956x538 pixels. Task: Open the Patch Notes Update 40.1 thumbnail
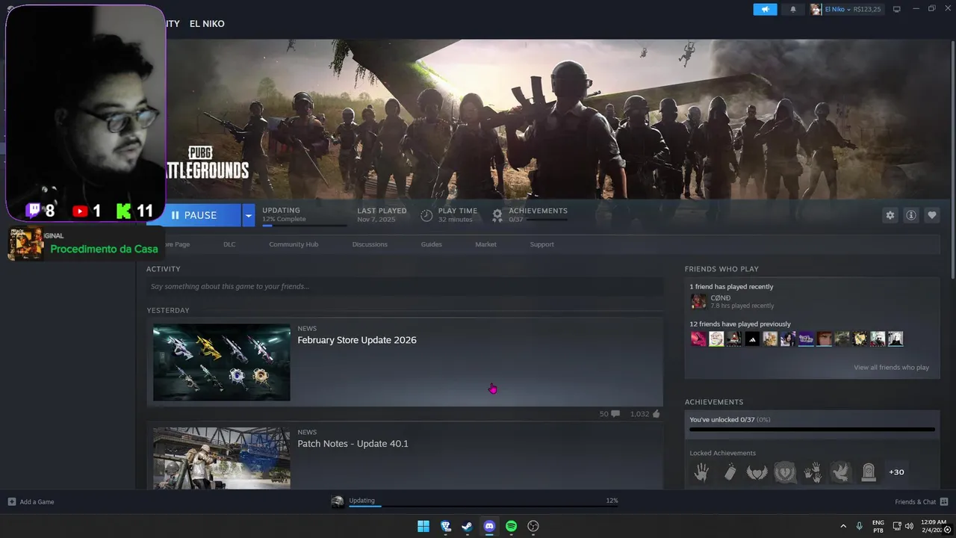pos(222,458)
